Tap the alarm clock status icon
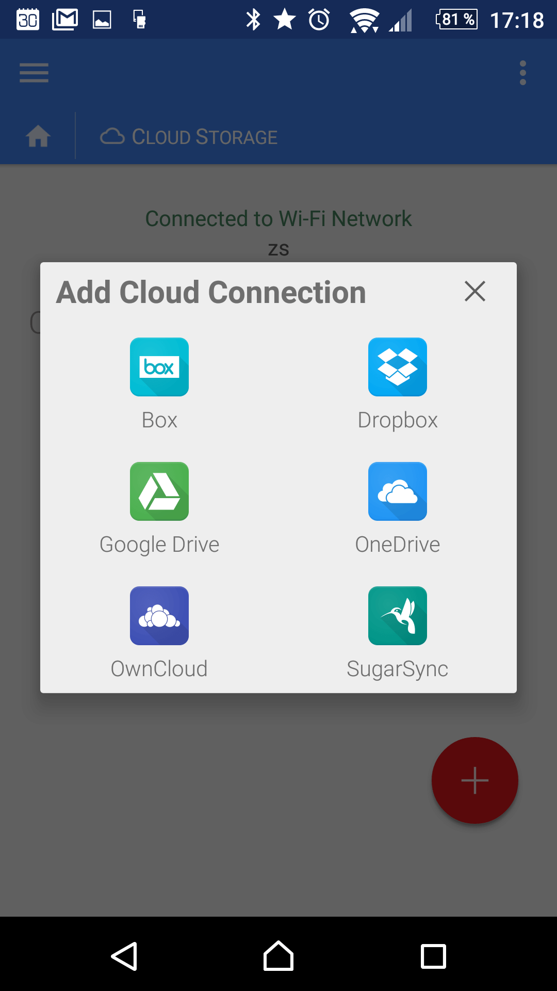557x991 pixels. tap(319, 20)
